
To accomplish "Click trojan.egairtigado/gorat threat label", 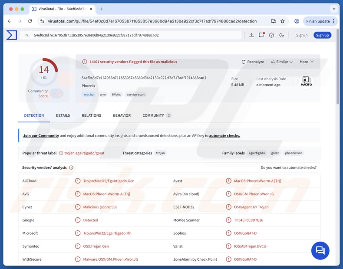I will pos(84,153).
